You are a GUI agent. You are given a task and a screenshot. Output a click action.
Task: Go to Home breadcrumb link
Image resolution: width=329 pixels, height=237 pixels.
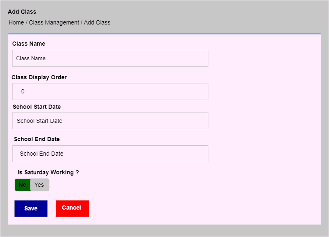(16, 22)
